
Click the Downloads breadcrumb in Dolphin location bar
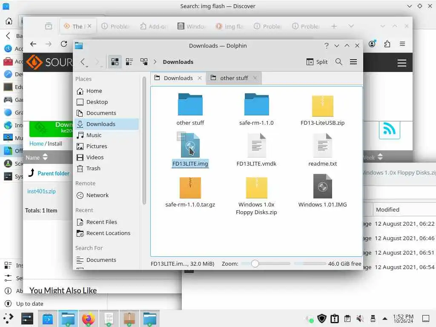(x=178, y=62)
